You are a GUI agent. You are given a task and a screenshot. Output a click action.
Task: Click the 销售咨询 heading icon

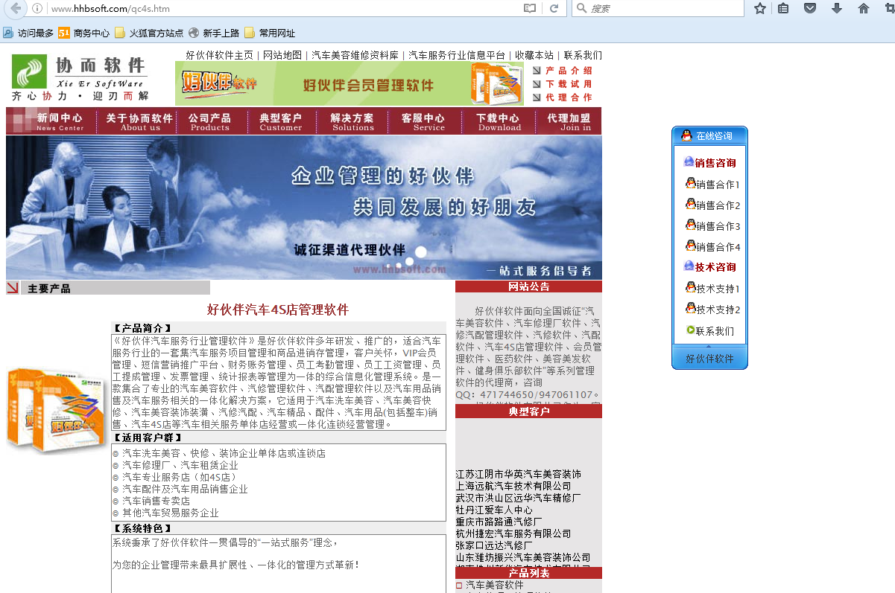pyautogui.click(x=689, y=161)
